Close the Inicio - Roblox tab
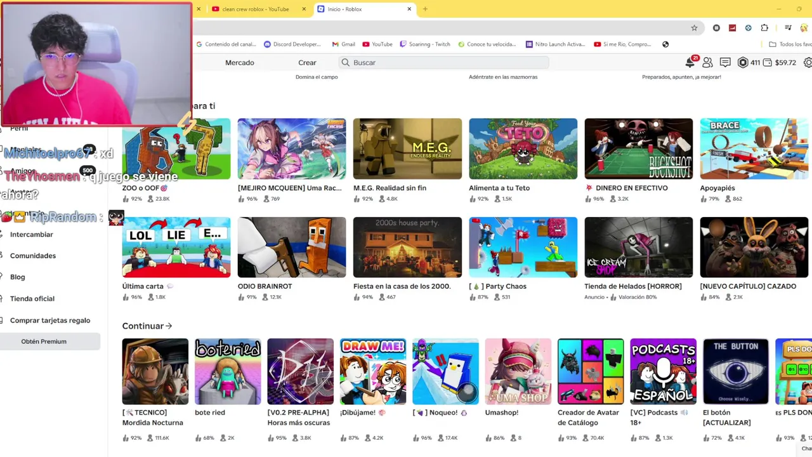This screenshot has width=812, height=457. click(409, 9)
